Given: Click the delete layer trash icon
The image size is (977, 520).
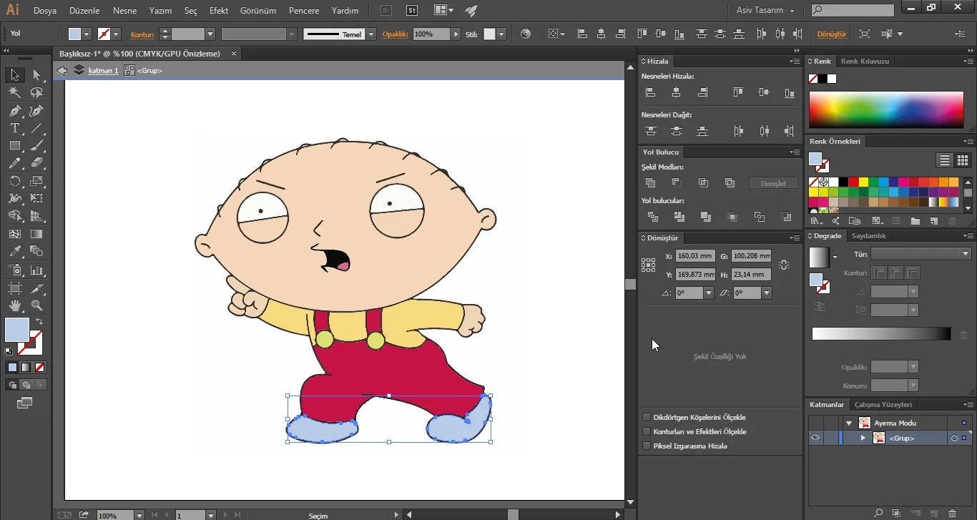Looking at the screenshot, I should coord(952,513).
